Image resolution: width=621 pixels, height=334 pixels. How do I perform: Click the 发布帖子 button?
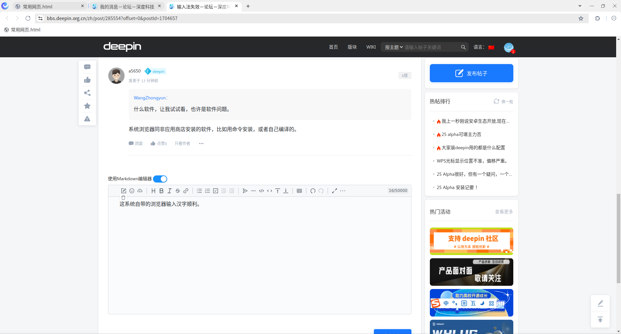point(471,73)
